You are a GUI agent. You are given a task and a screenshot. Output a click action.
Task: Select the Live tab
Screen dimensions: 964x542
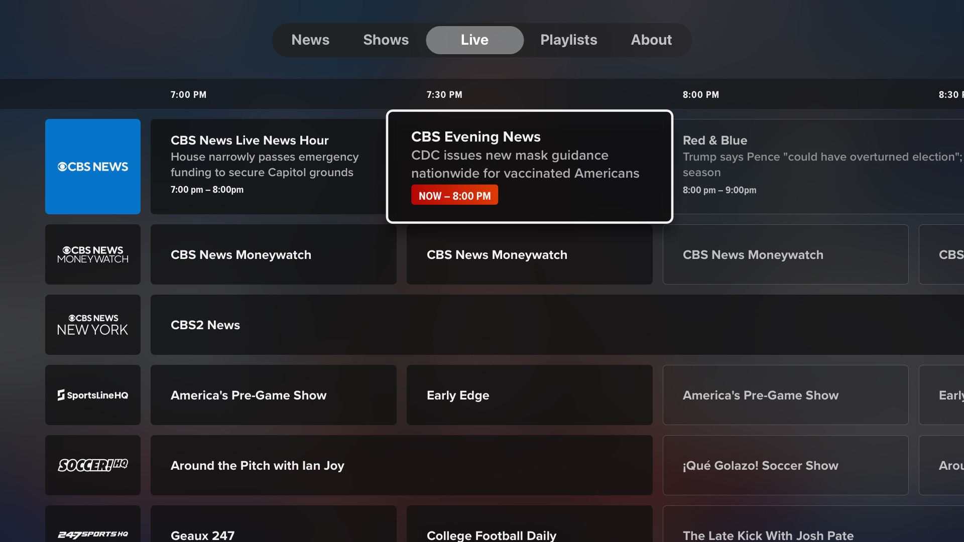tap(474, 40)
